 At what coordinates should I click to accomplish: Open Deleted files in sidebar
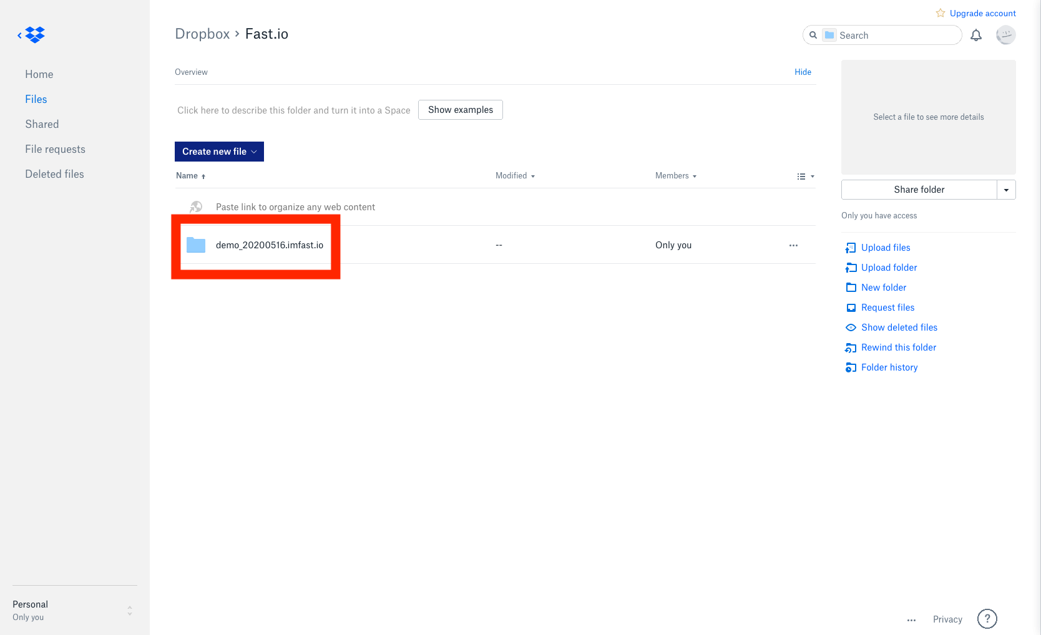[x=54, y=174]
